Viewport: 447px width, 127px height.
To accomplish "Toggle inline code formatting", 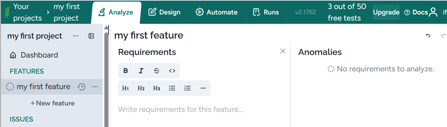I will pyautogui.click(x=172, y=71).
